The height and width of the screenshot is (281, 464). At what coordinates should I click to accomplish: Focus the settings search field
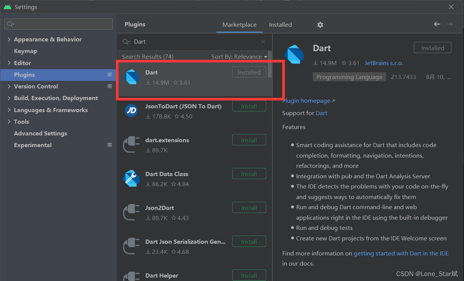[x=58, y=24]
